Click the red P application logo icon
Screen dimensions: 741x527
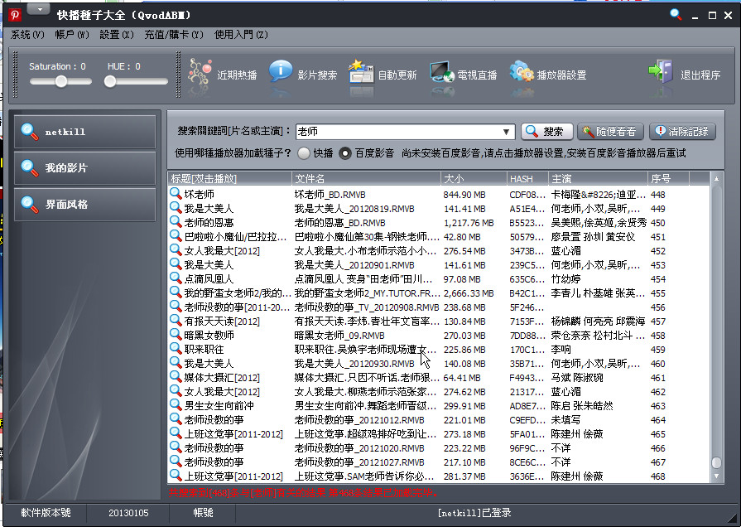pos(15,15)
